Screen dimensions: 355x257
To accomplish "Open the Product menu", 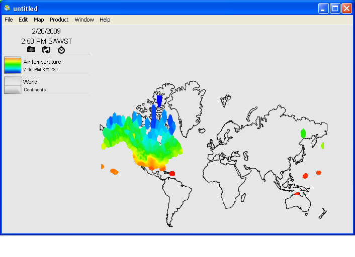I will pyautogui.click(x=59, y=20).
